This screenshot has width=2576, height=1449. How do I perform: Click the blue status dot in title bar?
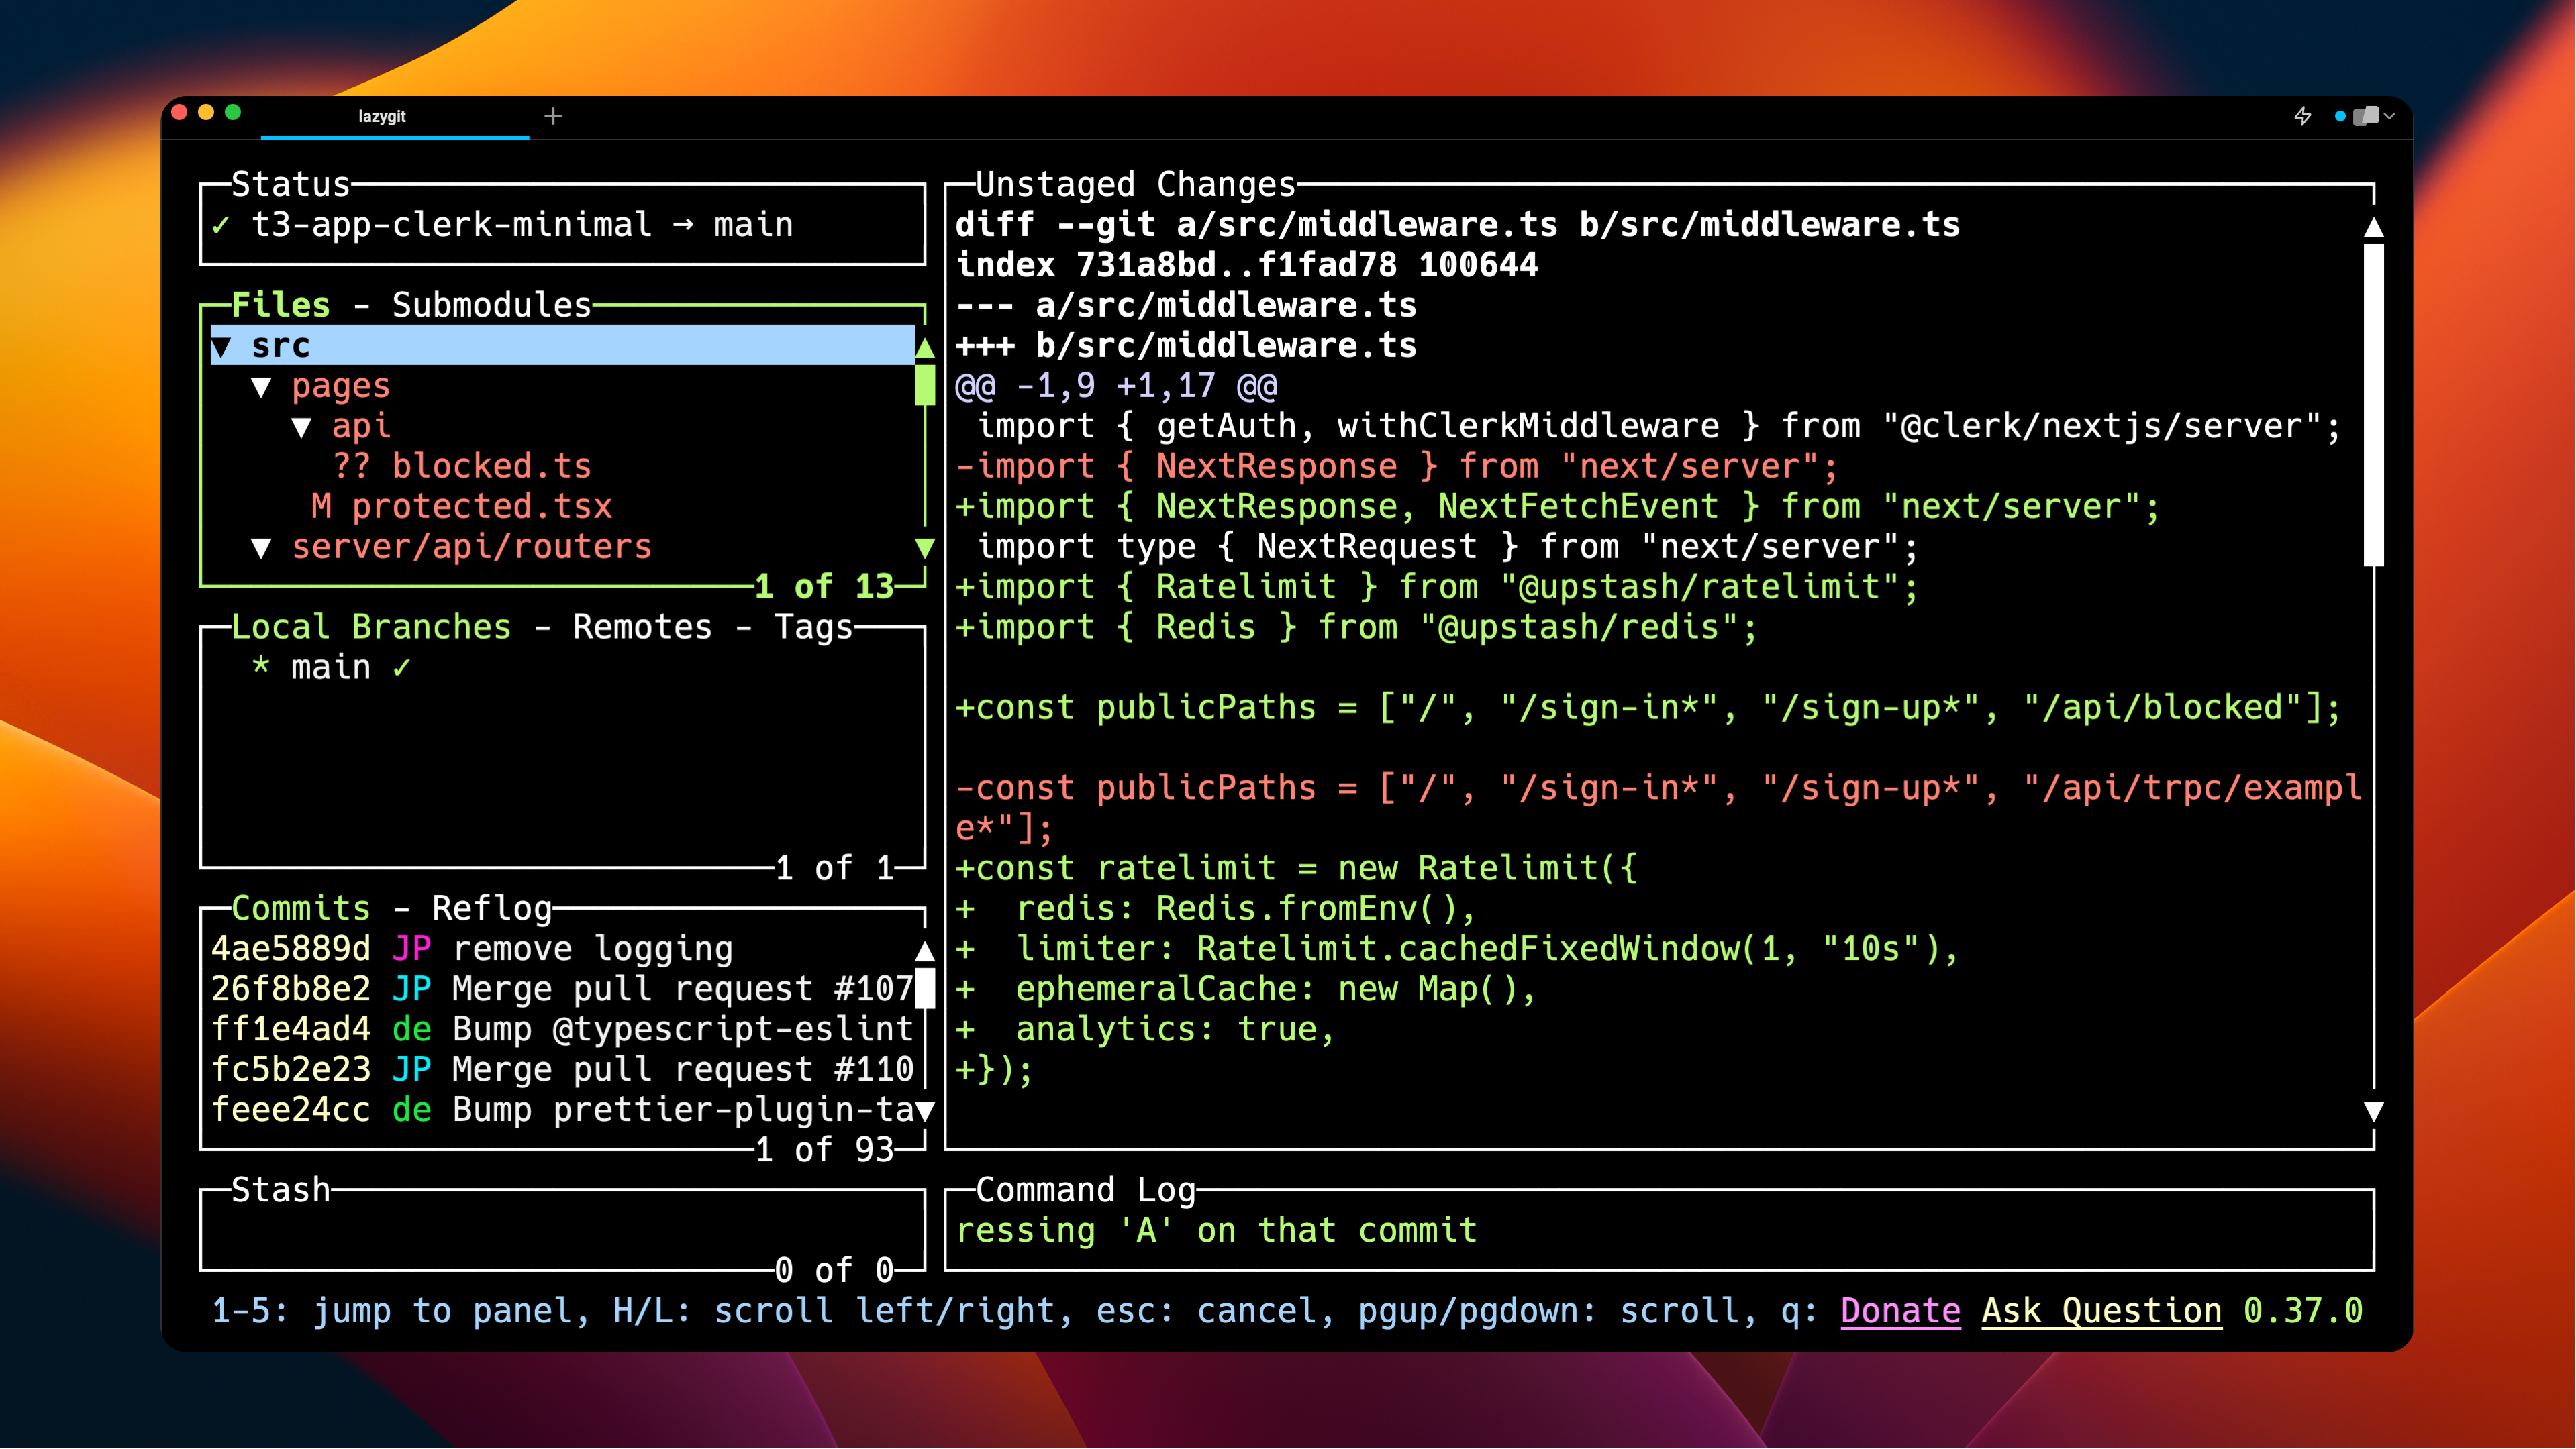pyautogui.click(x=2340, y=117)
